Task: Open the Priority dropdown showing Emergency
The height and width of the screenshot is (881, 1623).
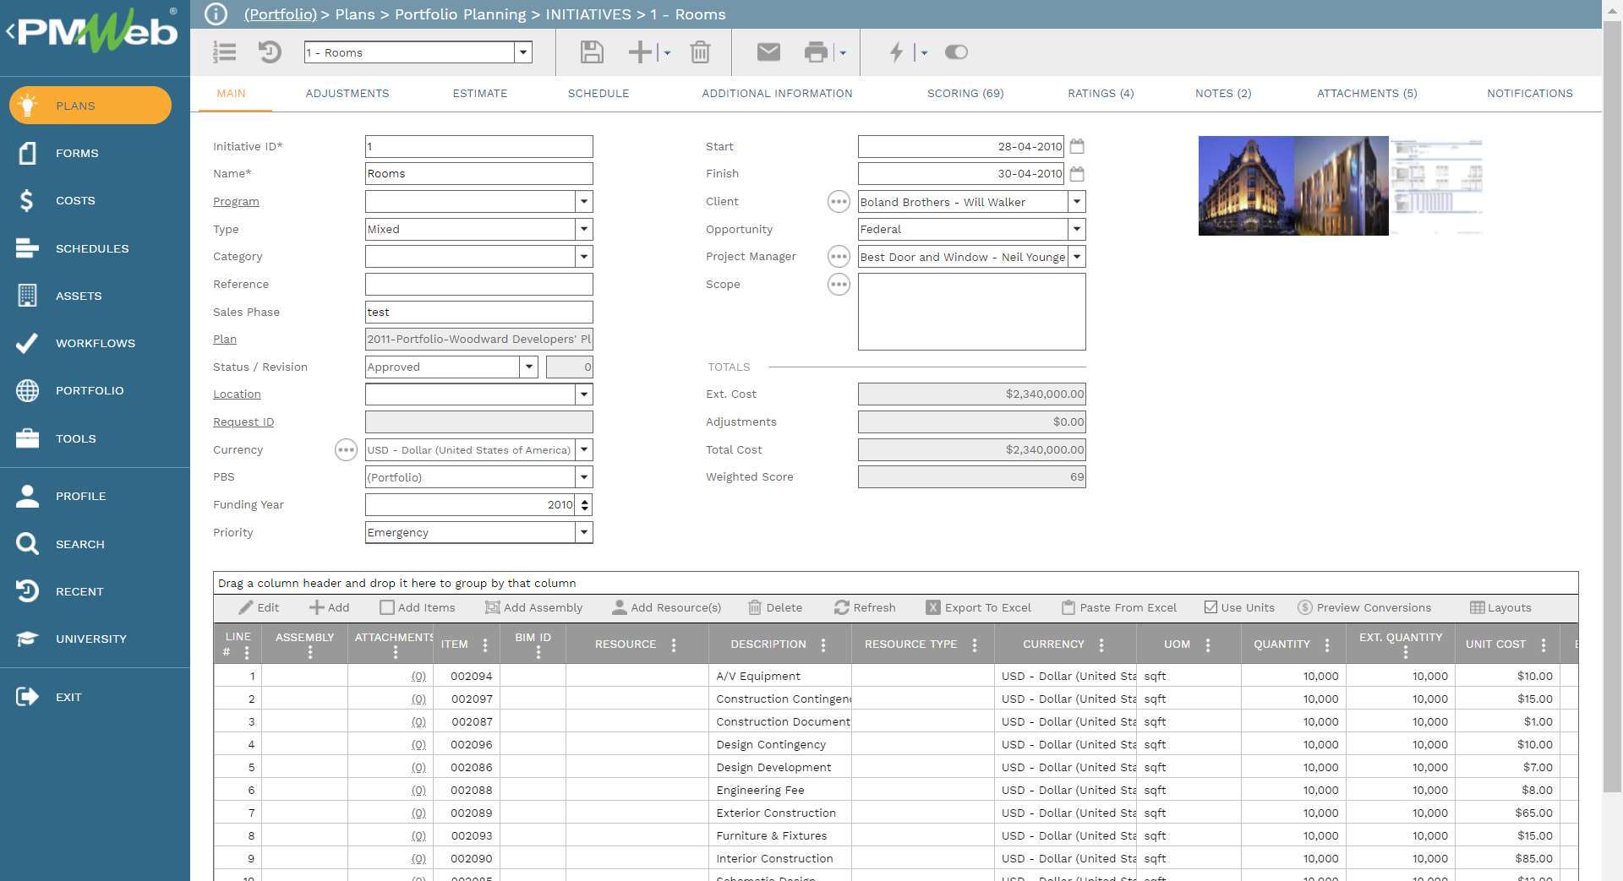Action: 583,532
